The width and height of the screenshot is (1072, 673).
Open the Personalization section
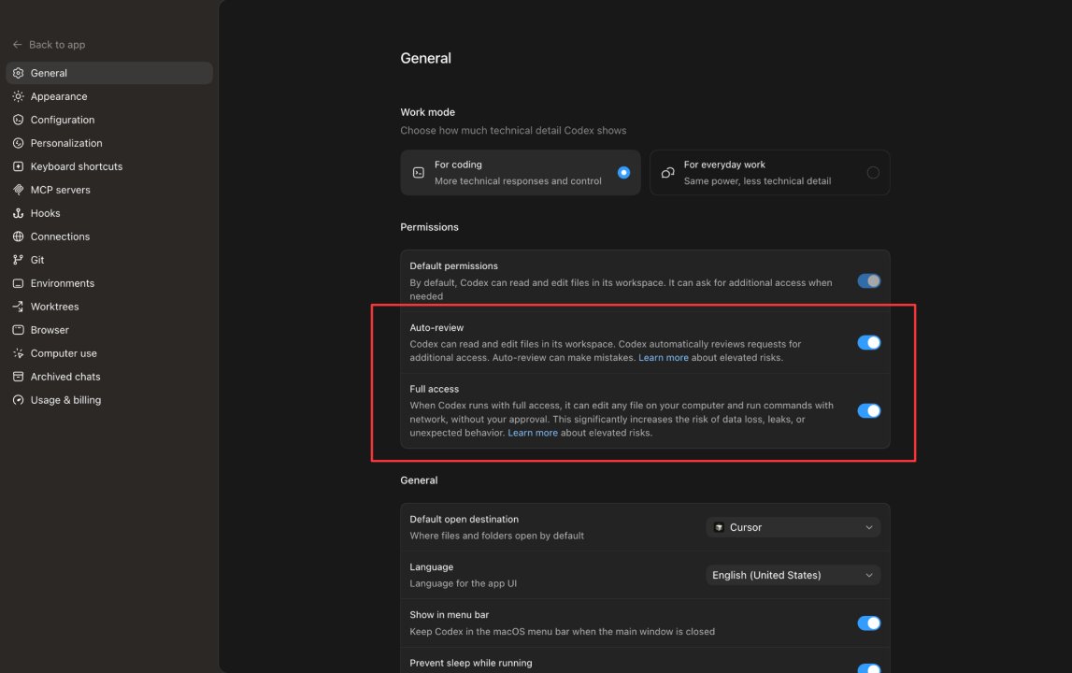click(109, 143)
